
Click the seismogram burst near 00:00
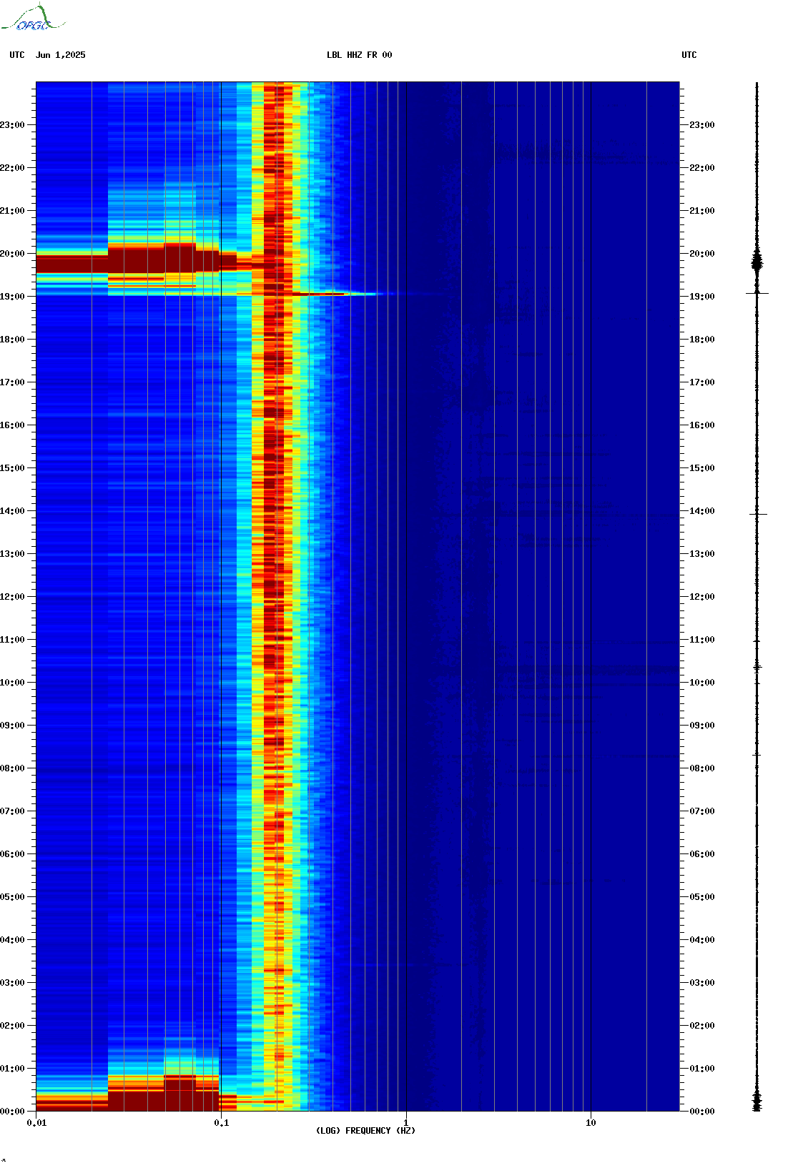757,1102
